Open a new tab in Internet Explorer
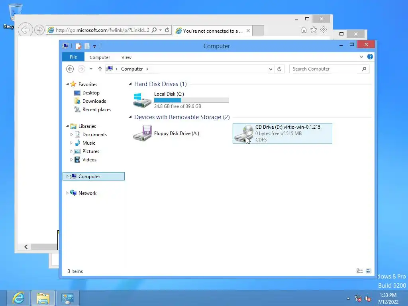The height and width of the screenshot is (306, 408). click(x=258, y=31)
